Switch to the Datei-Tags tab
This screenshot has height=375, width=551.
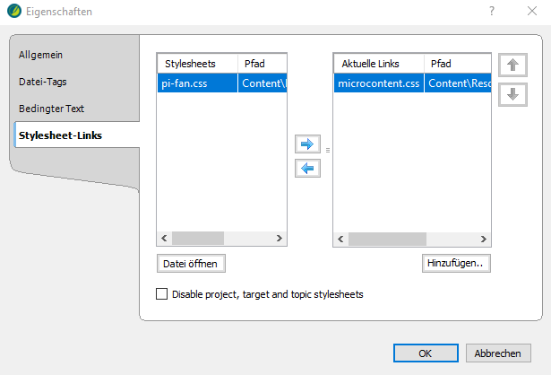45,82
